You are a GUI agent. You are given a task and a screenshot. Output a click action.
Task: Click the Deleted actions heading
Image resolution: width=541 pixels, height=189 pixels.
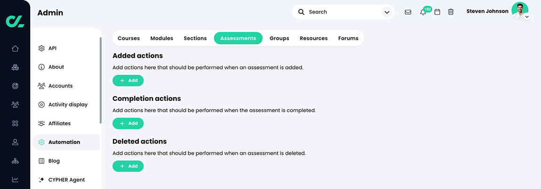pyautogui.click(x=139, y=142)
